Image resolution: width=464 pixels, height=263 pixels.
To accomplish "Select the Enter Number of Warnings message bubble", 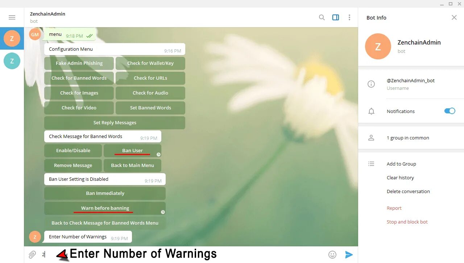I will pyautogui.click(x=88, y=237).
